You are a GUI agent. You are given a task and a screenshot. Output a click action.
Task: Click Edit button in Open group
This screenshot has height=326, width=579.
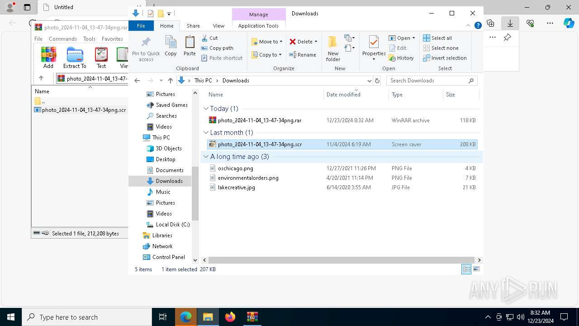tap(398, 48)
